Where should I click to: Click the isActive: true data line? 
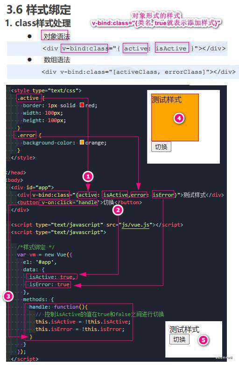point(52,277)
